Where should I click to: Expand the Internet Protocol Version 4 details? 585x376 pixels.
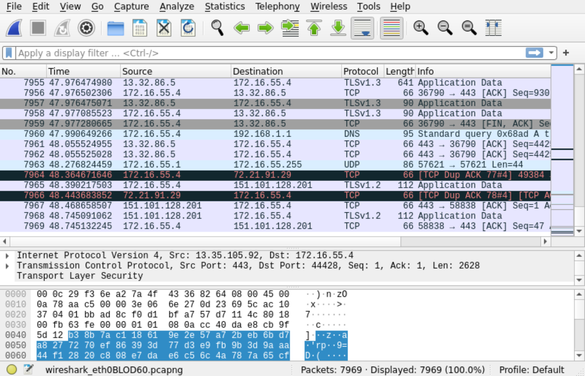[x=7, y=255]
